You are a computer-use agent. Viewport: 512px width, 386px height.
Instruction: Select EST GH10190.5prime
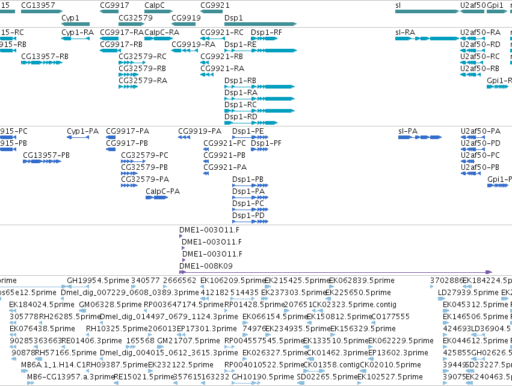click(x=263, y=377)
